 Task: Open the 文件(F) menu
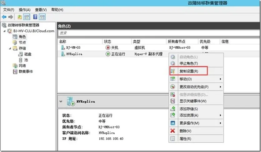(9, 10)
